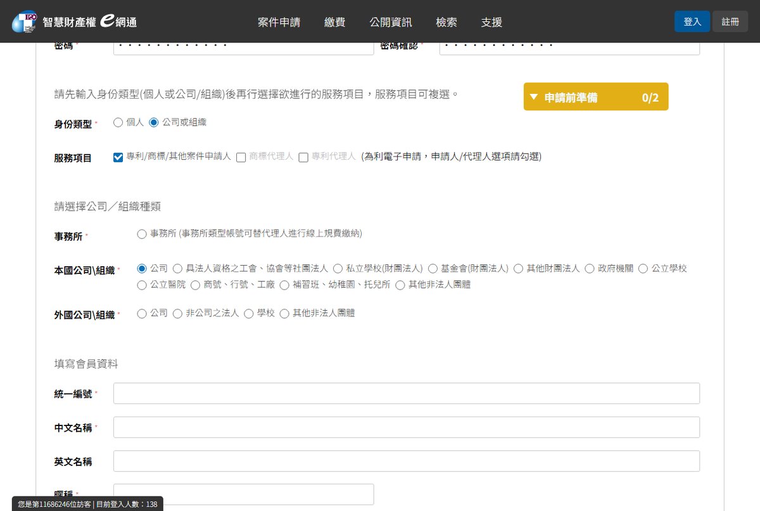This screenshot has width=760, height=511.
Task: Click the 暱稱 input field
Action: [x=244, y=495]
